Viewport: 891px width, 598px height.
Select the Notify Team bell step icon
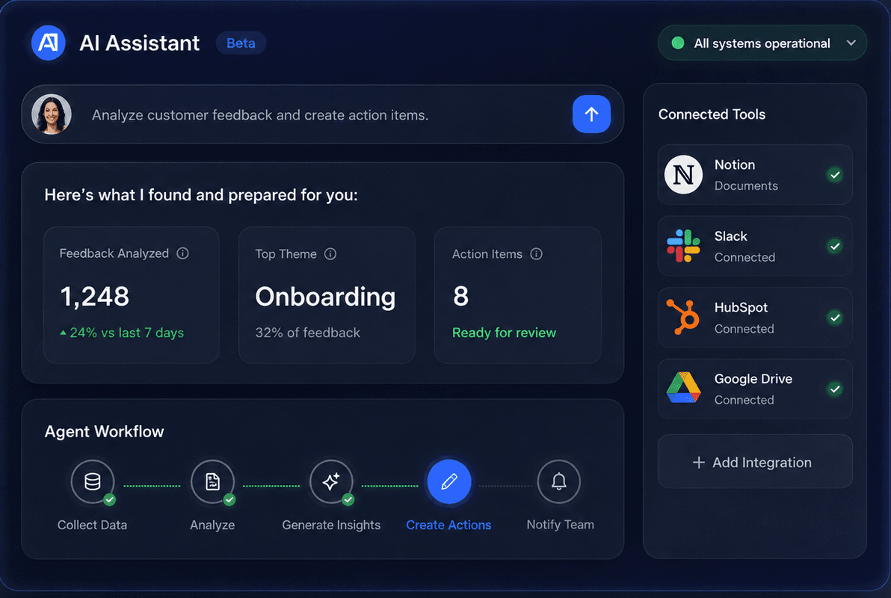click(x=559, y=481)
